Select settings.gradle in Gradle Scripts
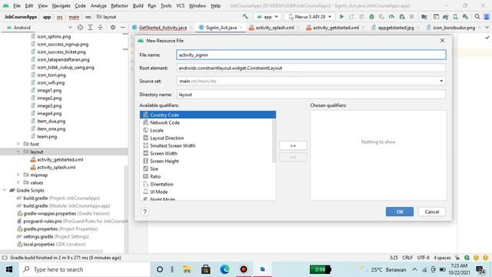492x277 pixels. [x=38, y=236]
